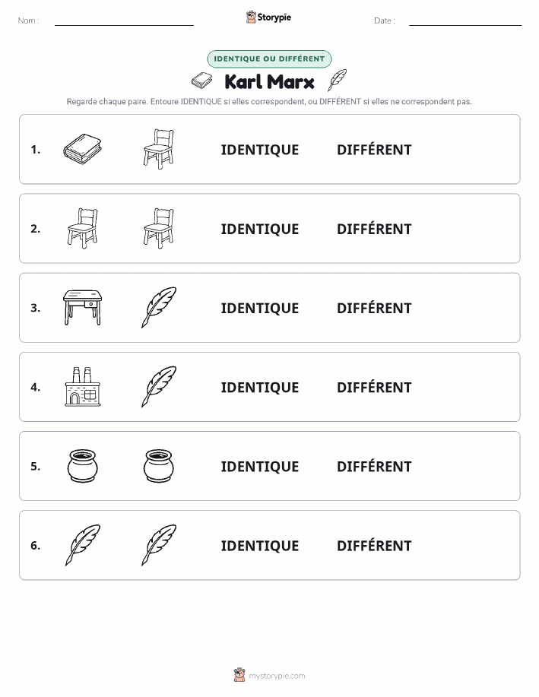Choose IDENTIQUE for pair 5
539x697 pixels.
coord(260,466)
